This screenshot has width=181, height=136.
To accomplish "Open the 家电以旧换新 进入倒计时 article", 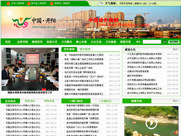I will [82, 114].
